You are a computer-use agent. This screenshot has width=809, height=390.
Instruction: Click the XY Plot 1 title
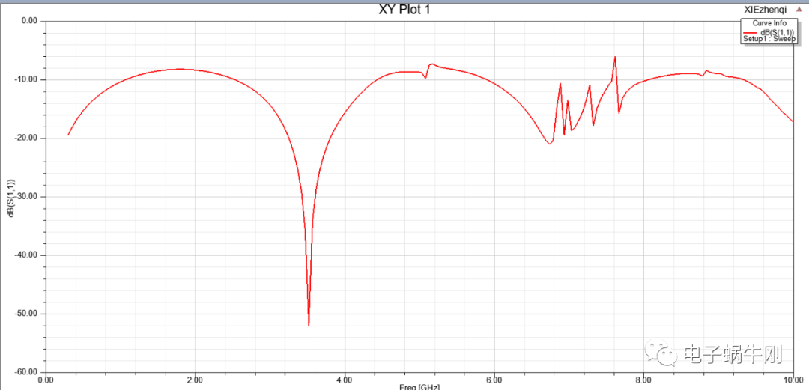pyautogui.click(x=404, y=9)
